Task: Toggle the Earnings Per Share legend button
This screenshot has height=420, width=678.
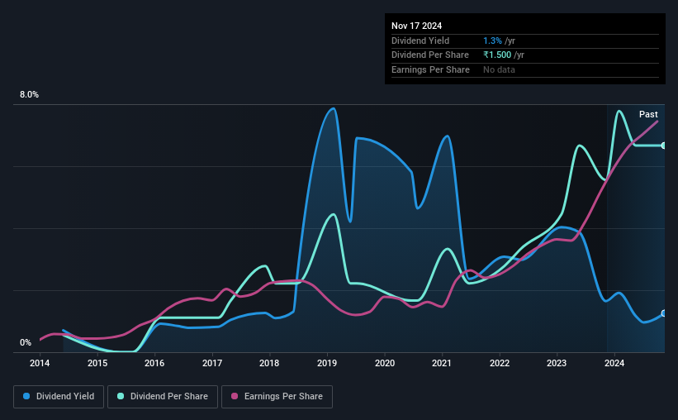Action: (277, 397)
